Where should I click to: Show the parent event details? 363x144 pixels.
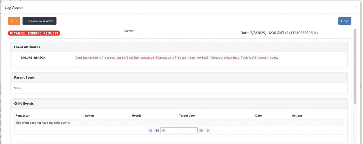tap(18, 88)
